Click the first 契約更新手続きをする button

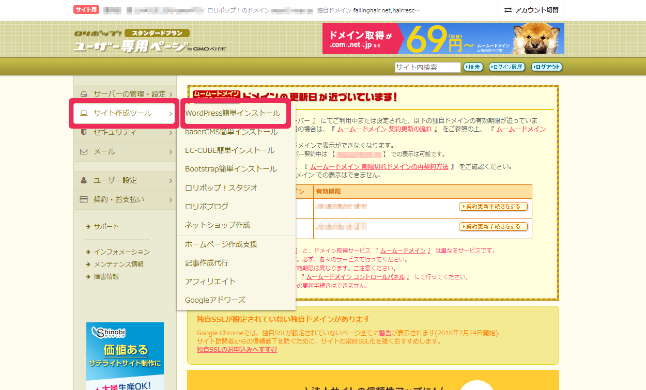click(x=493, y=207)
